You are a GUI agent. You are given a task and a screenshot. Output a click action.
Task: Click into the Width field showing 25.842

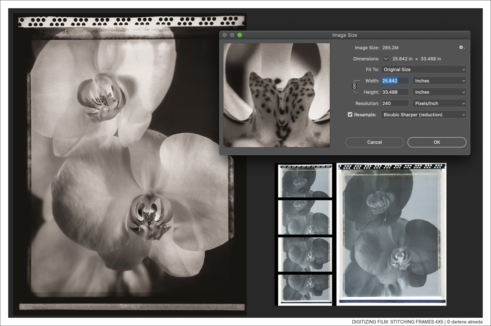click(x=395, y=81)
